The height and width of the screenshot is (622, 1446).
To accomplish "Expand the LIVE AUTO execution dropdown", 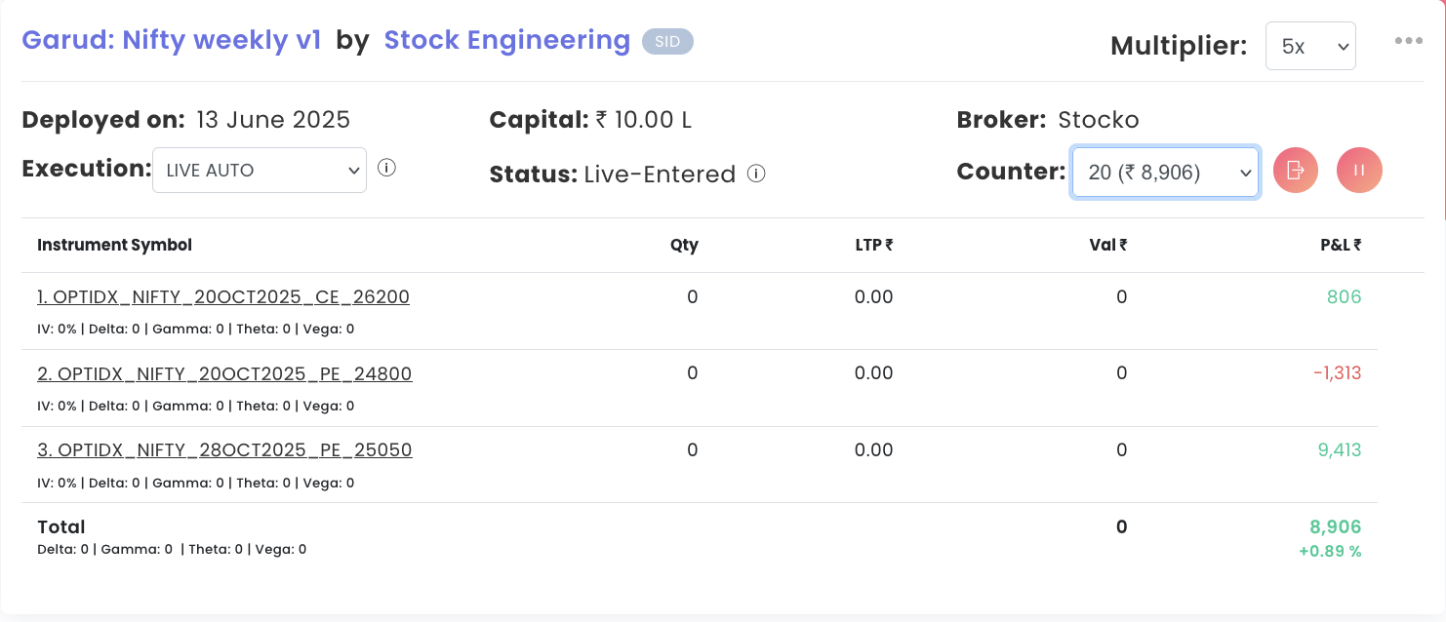I will [260, 171].
